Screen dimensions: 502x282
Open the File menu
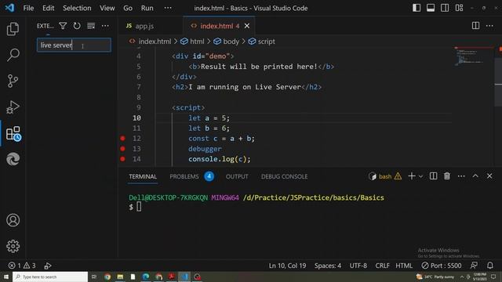28,8
